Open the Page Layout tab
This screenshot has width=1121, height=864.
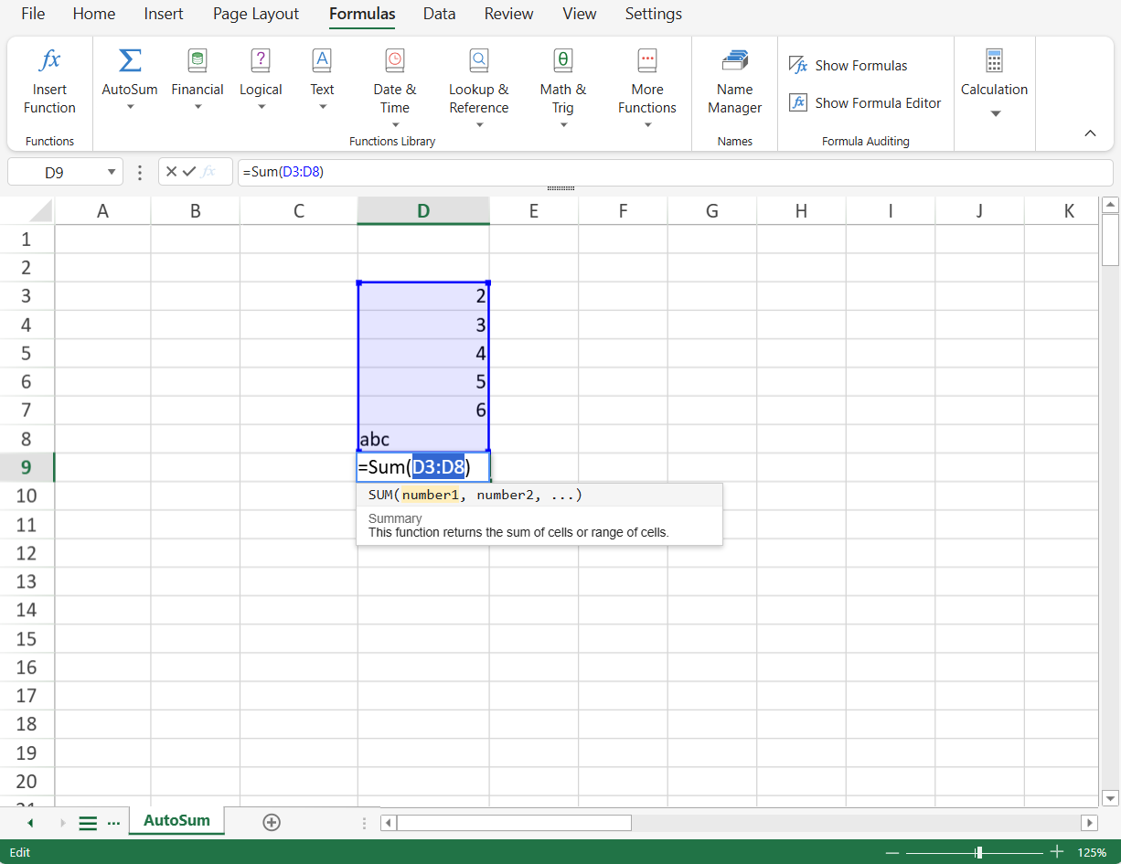tap(256, 14)
